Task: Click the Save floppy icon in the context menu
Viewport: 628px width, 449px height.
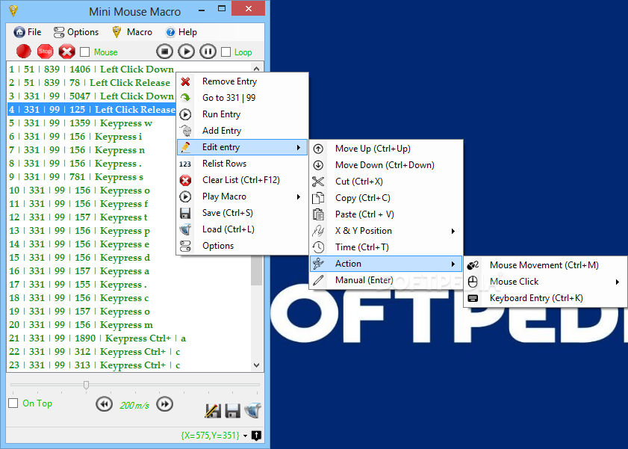Action: tap(185, 213)
